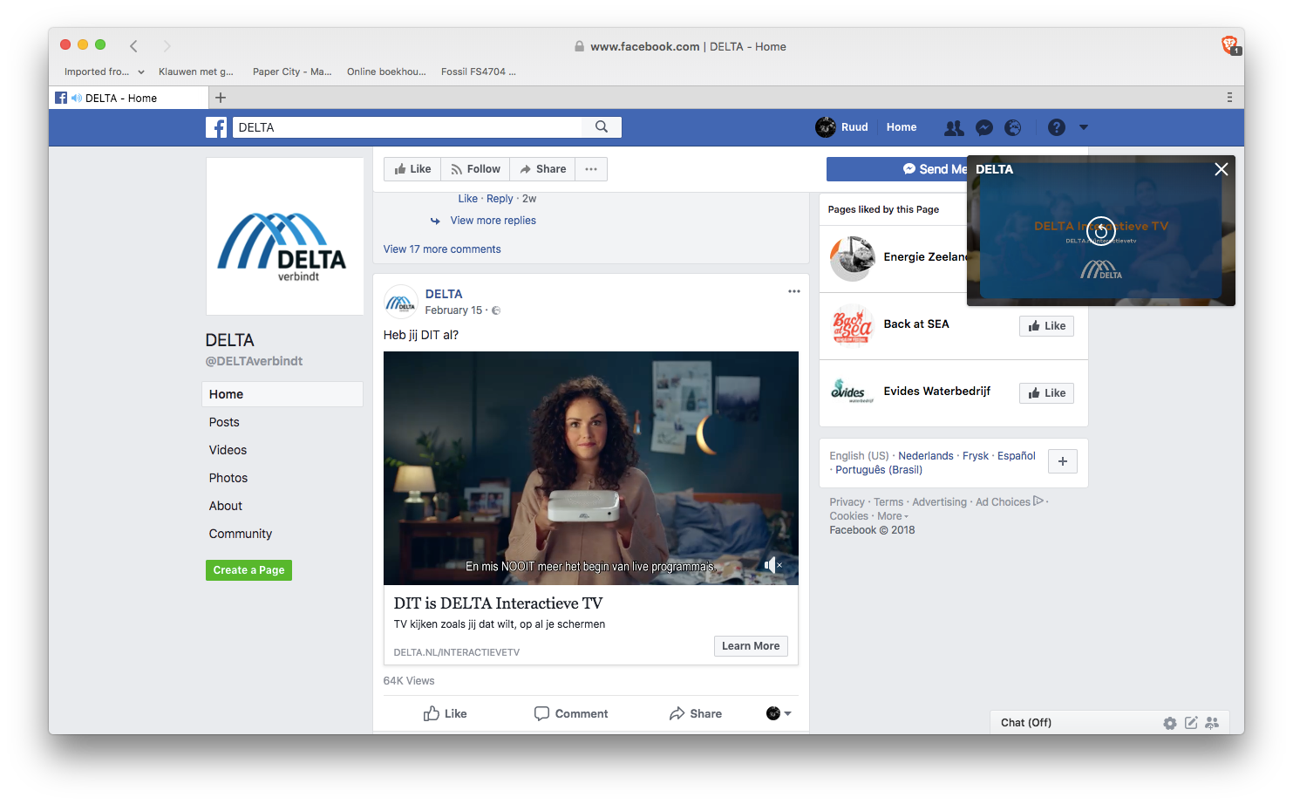1293x804 pixels.
Task: Replay the floating DELTA video
Action: click(1100, 231)
